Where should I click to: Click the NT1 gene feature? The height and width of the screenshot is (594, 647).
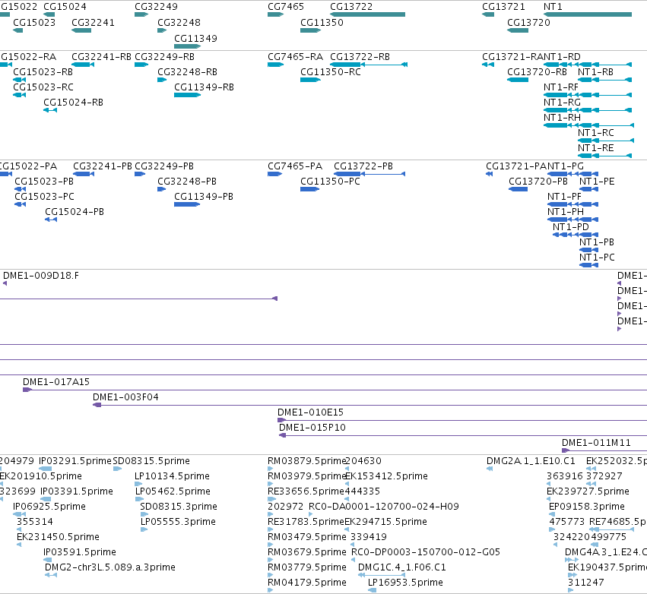click(x=588, y=14)
